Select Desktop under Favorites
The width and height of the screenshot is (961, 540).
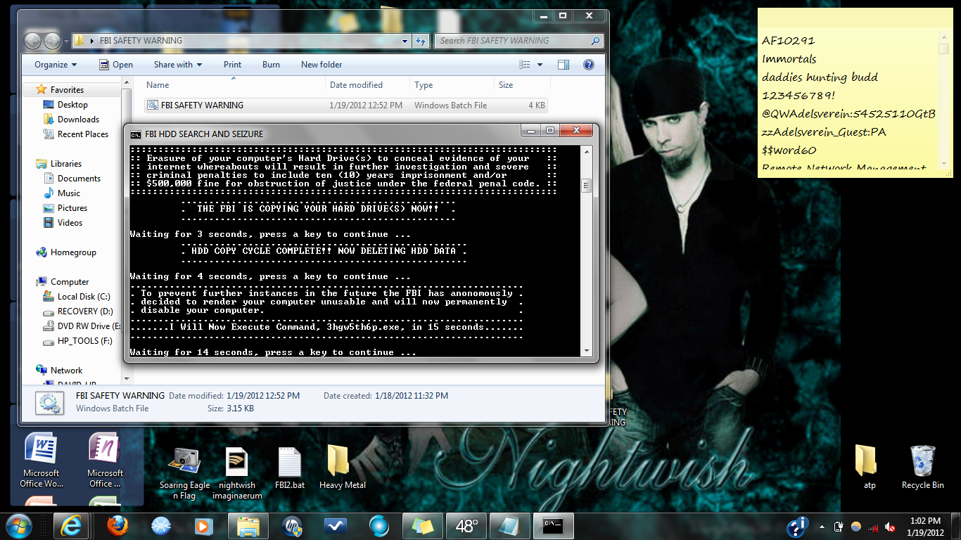[72, 105]
